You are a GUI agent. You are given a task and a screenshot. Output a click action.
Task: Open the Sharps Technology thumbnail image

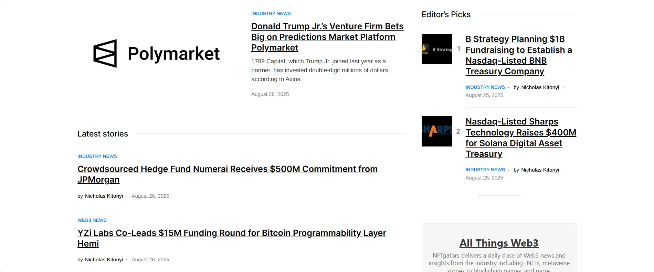point(436,131)
